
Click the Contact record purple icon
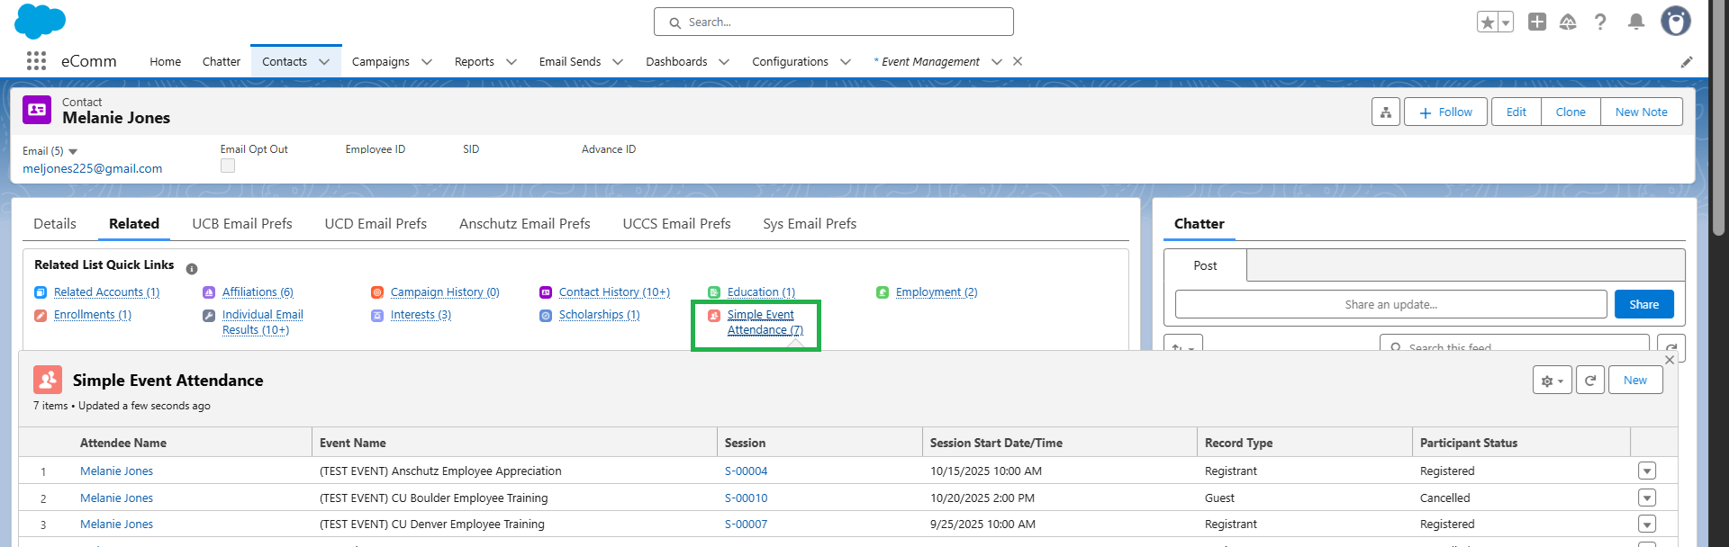[x=37, y=110]
